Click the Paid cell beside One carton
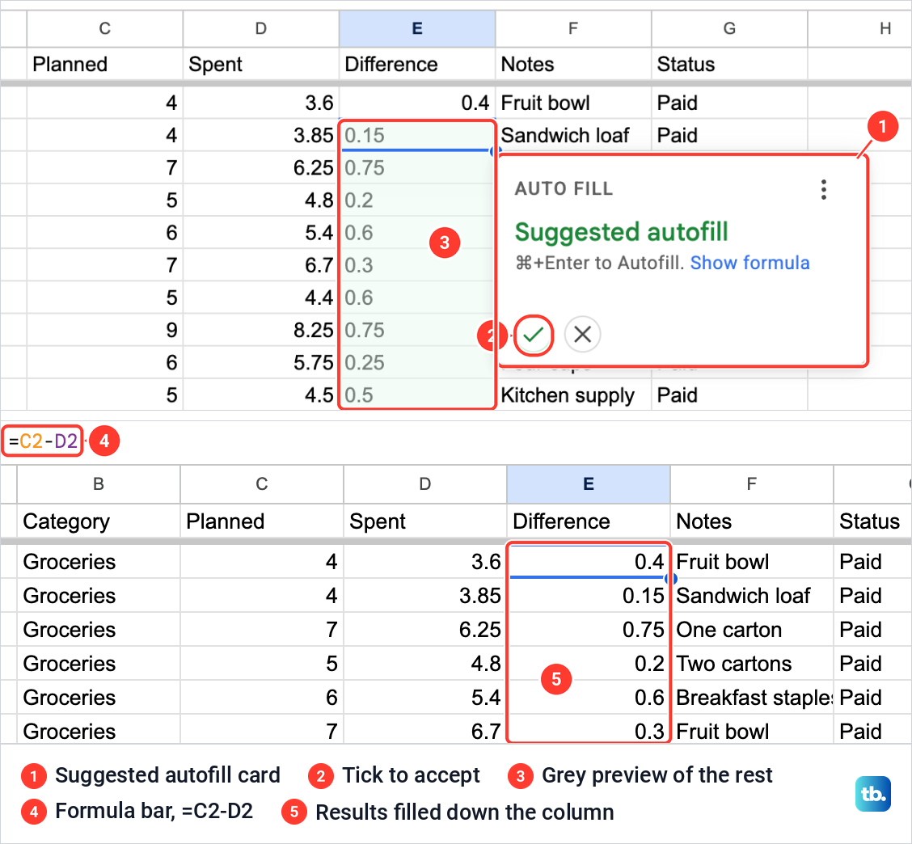This screenshot has width=912, height=844. point(872,630)
